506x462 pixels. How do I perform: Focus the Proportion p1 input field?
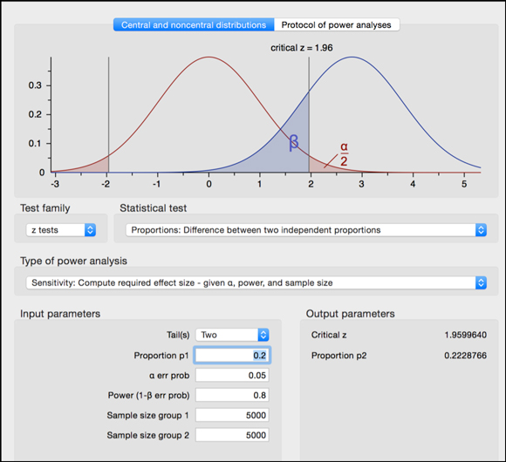click(232, 356)
